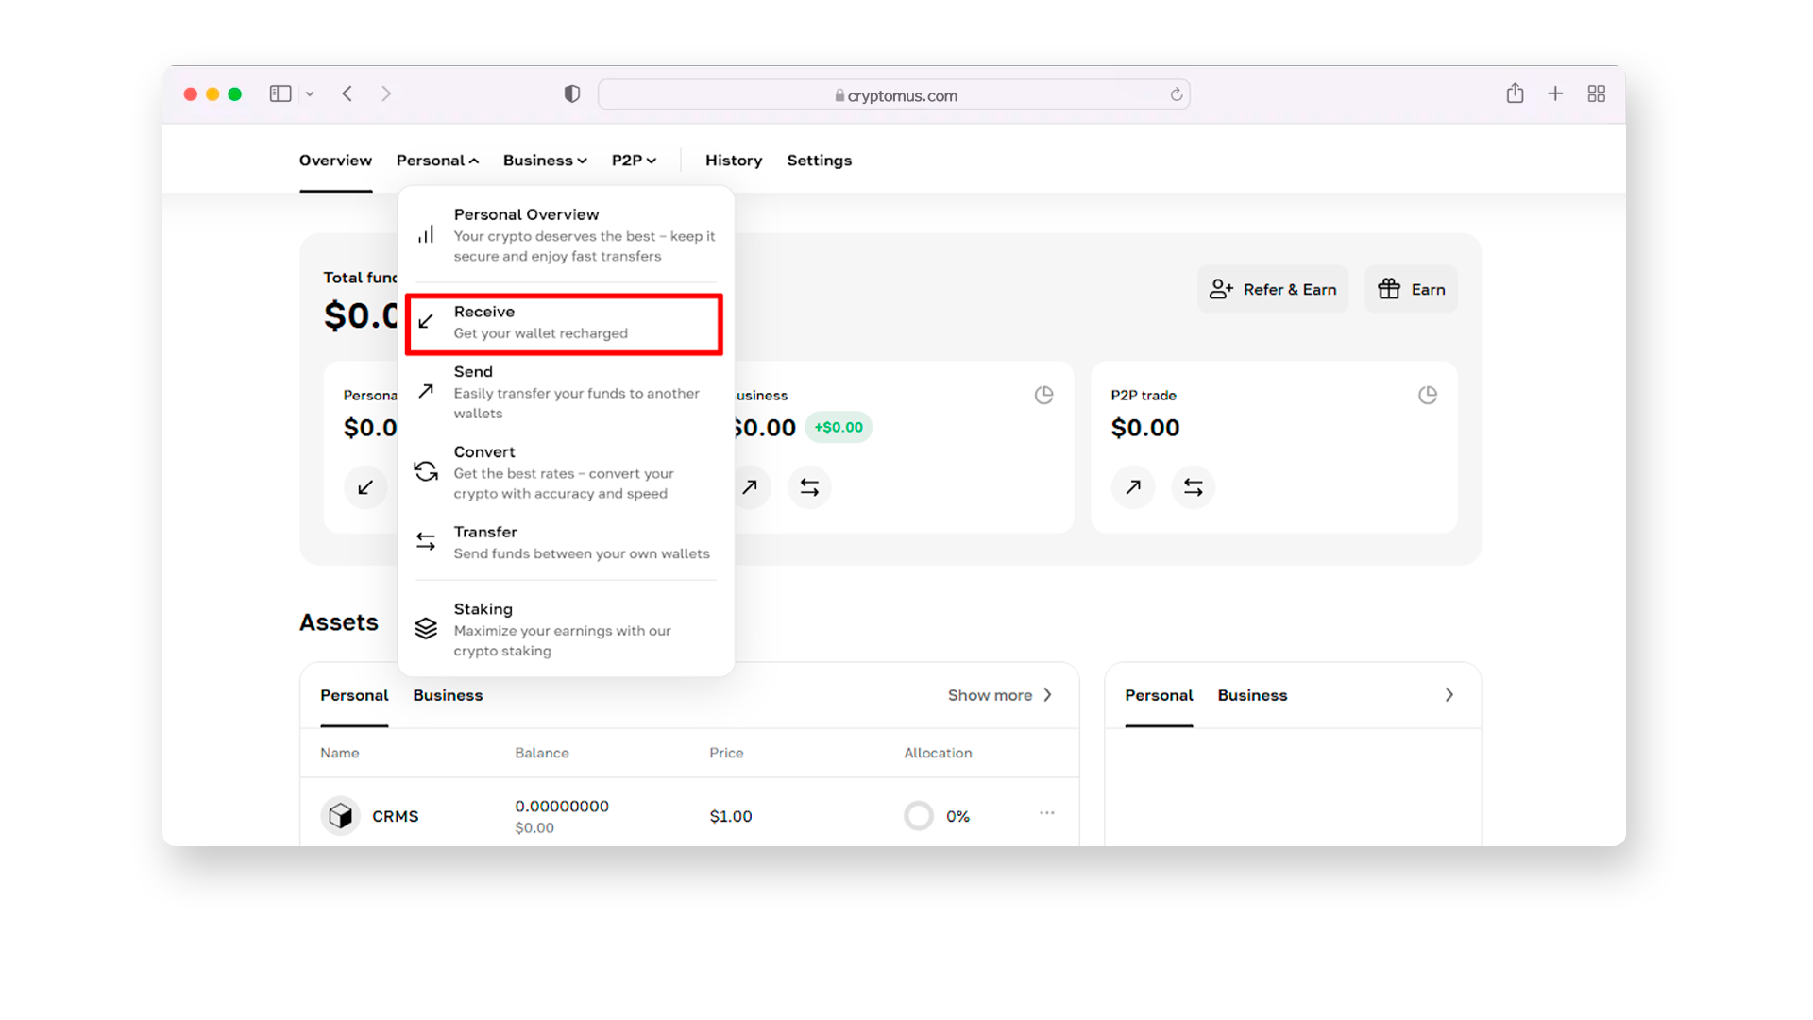
Task: Choose Convert from Personal menu
Action: (x=565, y=472)
